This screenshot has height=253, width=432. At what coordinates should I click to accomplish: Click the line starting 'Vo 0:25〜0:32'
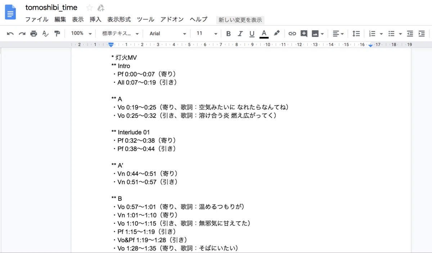[x=195, y=116]
